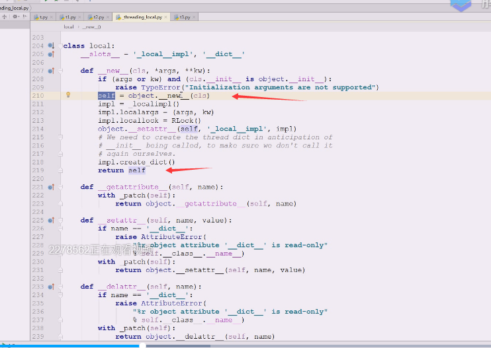Click the highlighted 'self' on line 210

[x=107, y=96]
